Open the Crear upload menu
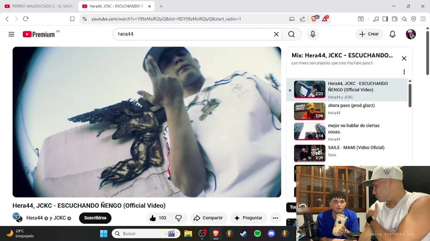The height and width of the screenshot is (241, 430). pyautogui.click(x=369, y=34)
